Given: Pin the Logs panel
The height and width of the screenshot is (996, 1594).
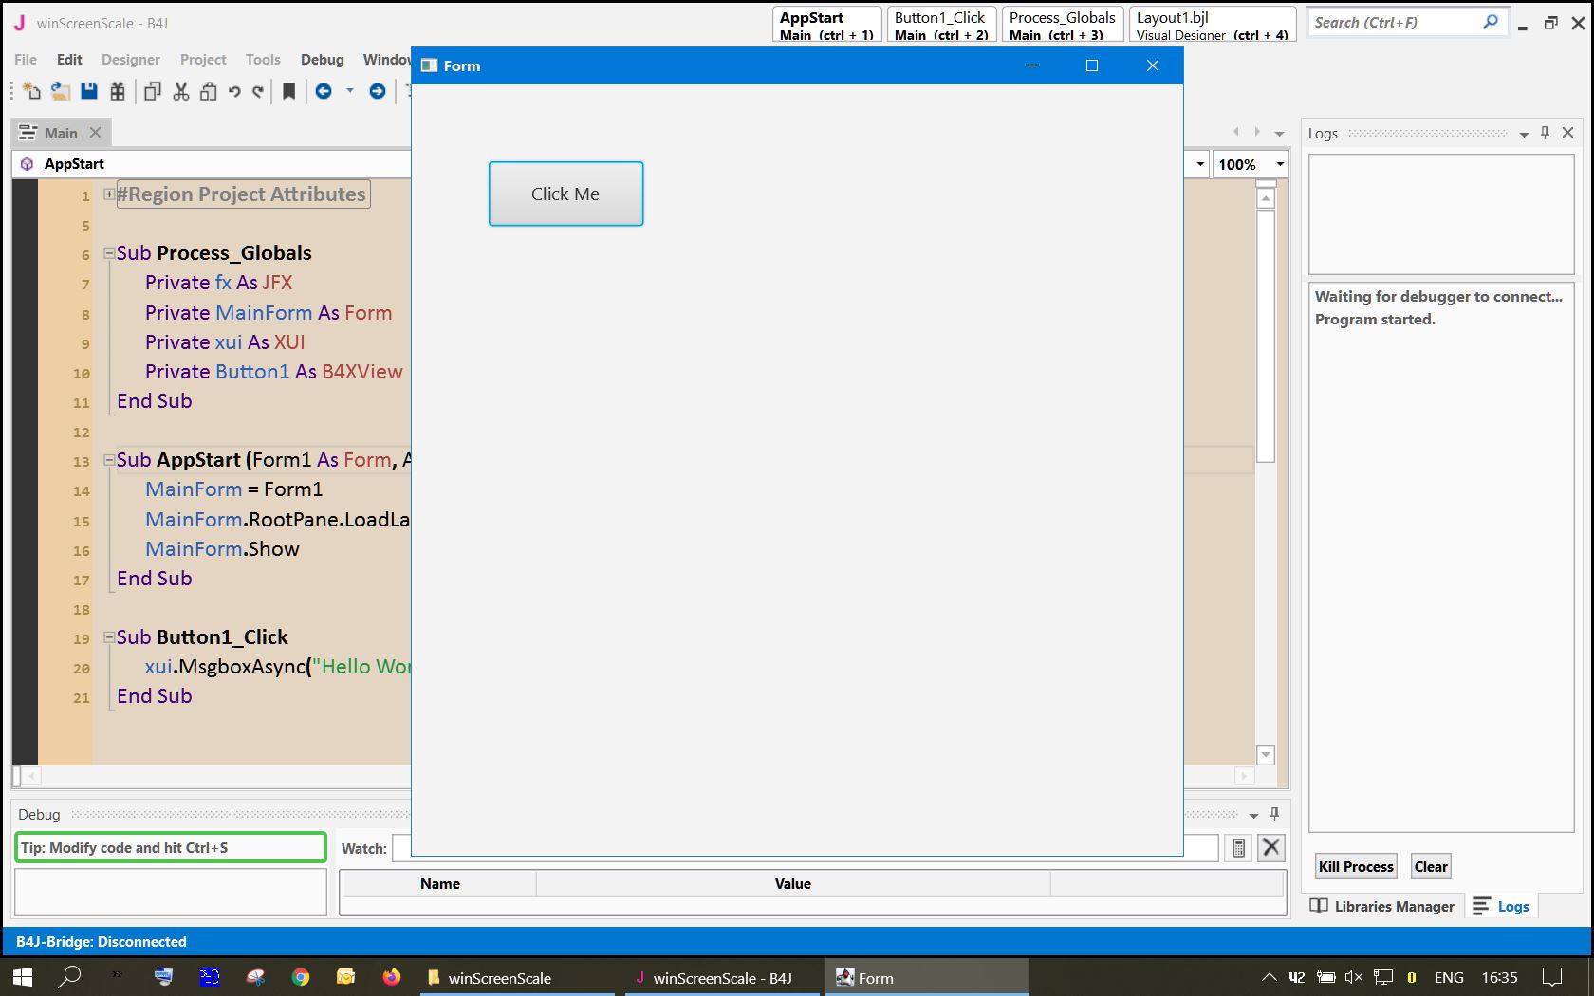Looking at the screenshot, I should [1545, 133].
